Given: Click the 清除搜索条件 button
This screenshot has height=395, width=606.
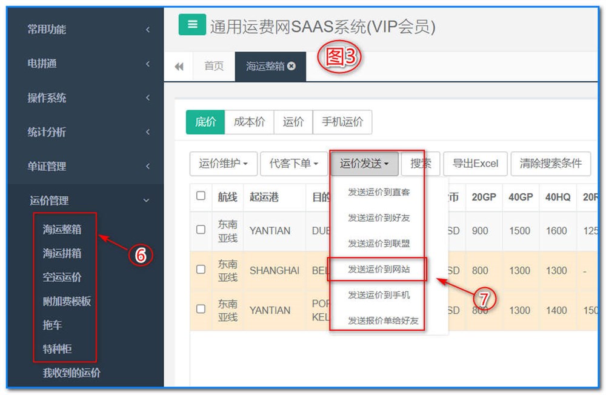Looking at the screenshot, I should [x=550, y=164].
